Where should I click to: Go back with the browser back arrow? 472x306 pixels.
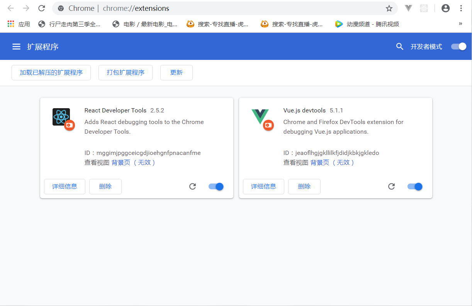click(10, 8)
